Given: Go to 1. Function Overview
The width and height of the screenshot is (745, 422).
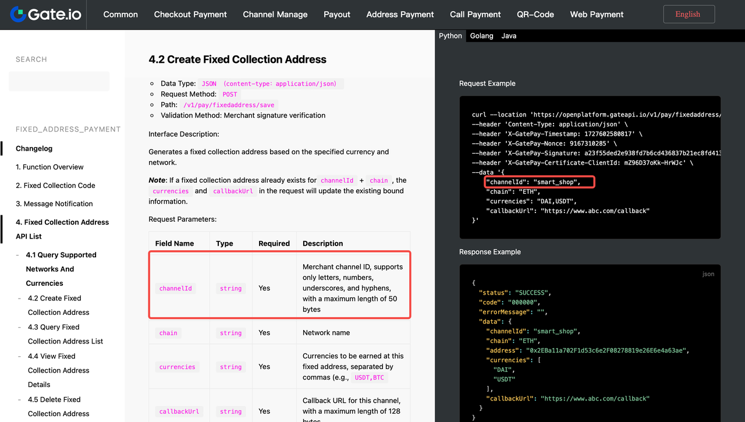Looking at the screenshot, I should click(x=49, y=167).
